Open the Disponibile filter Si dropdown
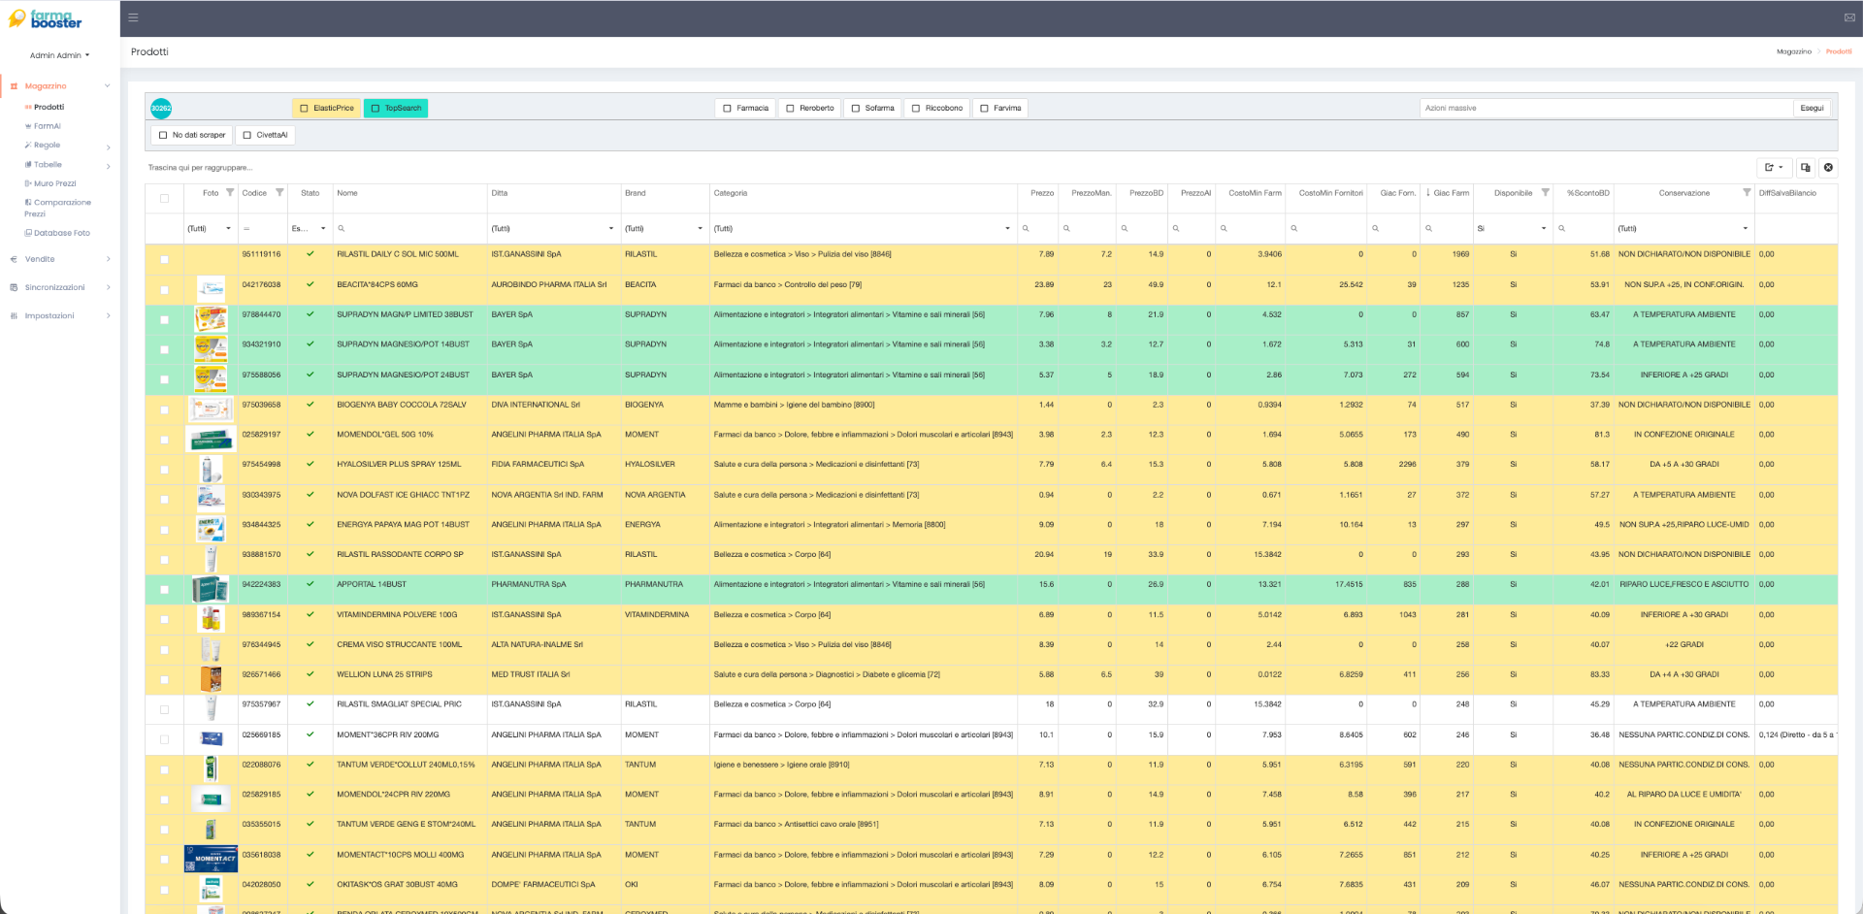 point(1544,229)
